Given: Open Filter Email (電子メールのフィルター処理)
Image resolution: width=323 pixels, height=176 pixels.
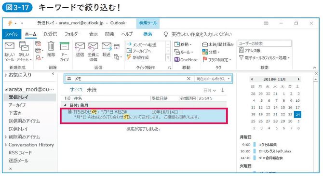Looking at the screenshot, I should (x=265, y=58).
